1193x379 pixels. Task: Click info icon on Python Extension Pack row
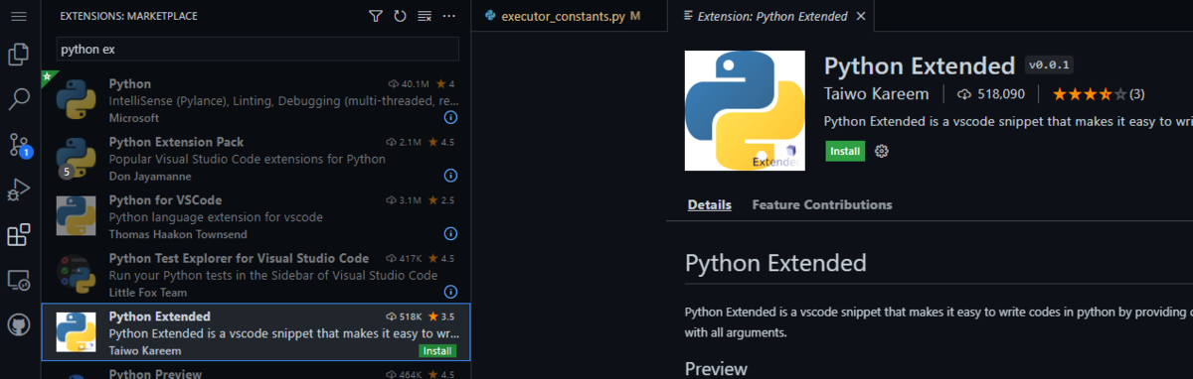tap(450, 176)
